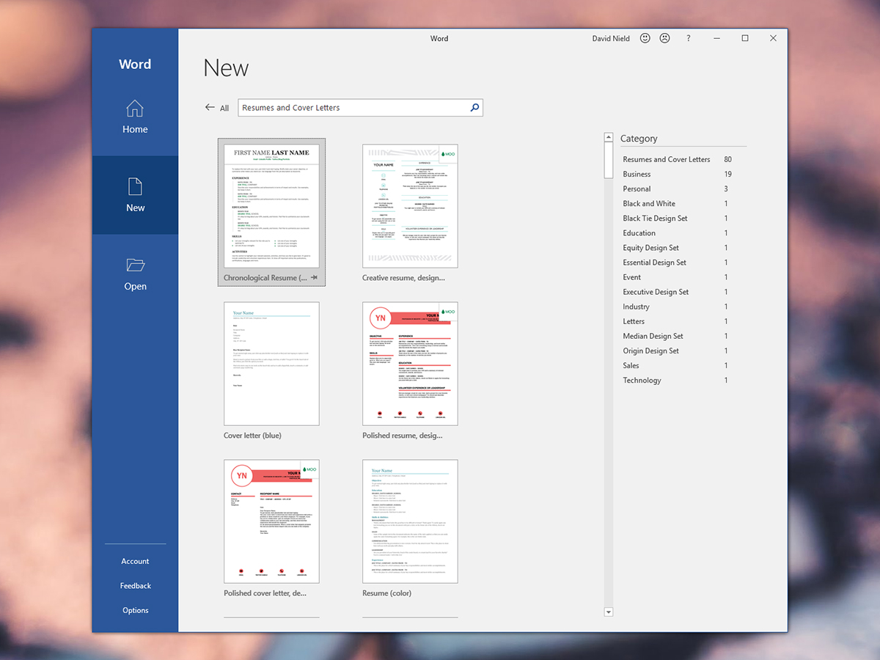Filter by Business category
This screenshot has height=660, width=880.
637,175
